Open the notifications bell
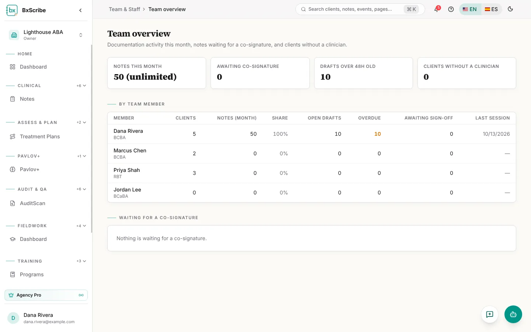The height and width of the screenshot is (332, 531). (x=437, y=9)
